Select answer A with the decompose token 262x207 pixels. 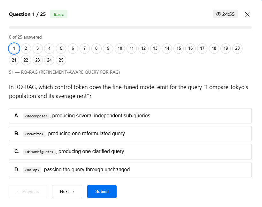130,116
